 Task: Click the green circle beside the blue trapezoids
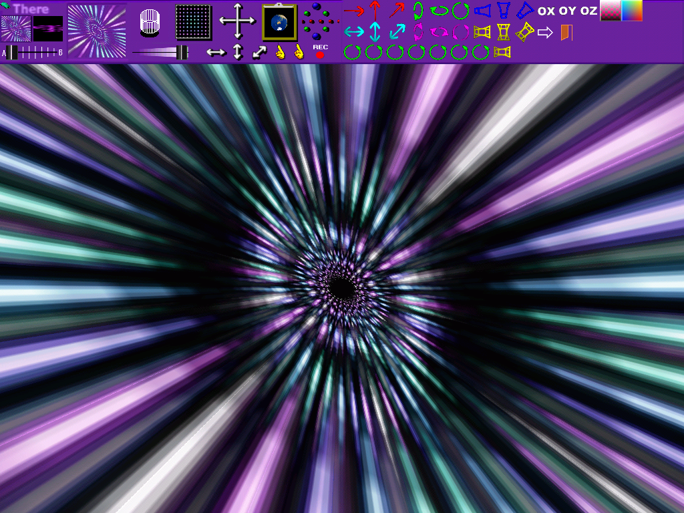pos(460,11)
